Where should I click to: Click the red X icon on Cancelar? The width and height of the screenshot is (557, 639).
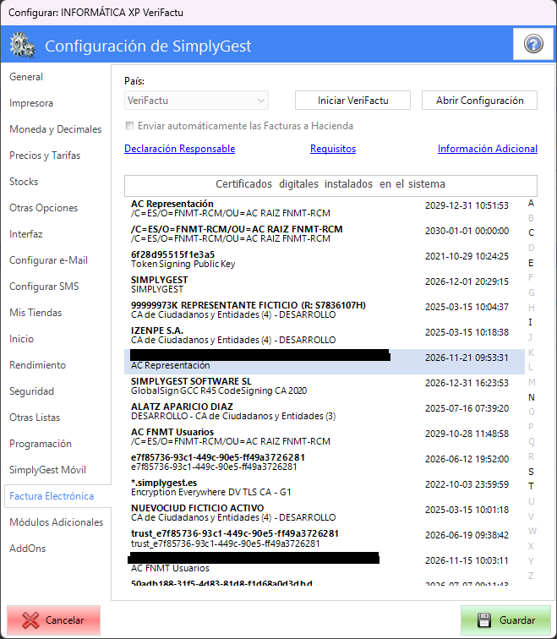(x=30, y=620)
